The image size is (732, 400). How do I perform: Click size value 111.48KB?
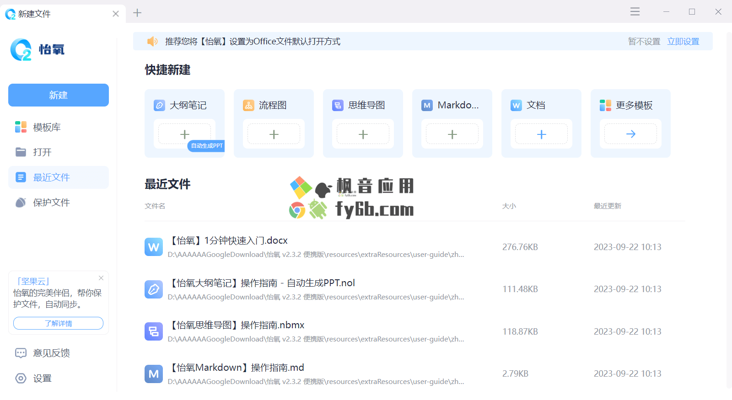coord(520,289)
